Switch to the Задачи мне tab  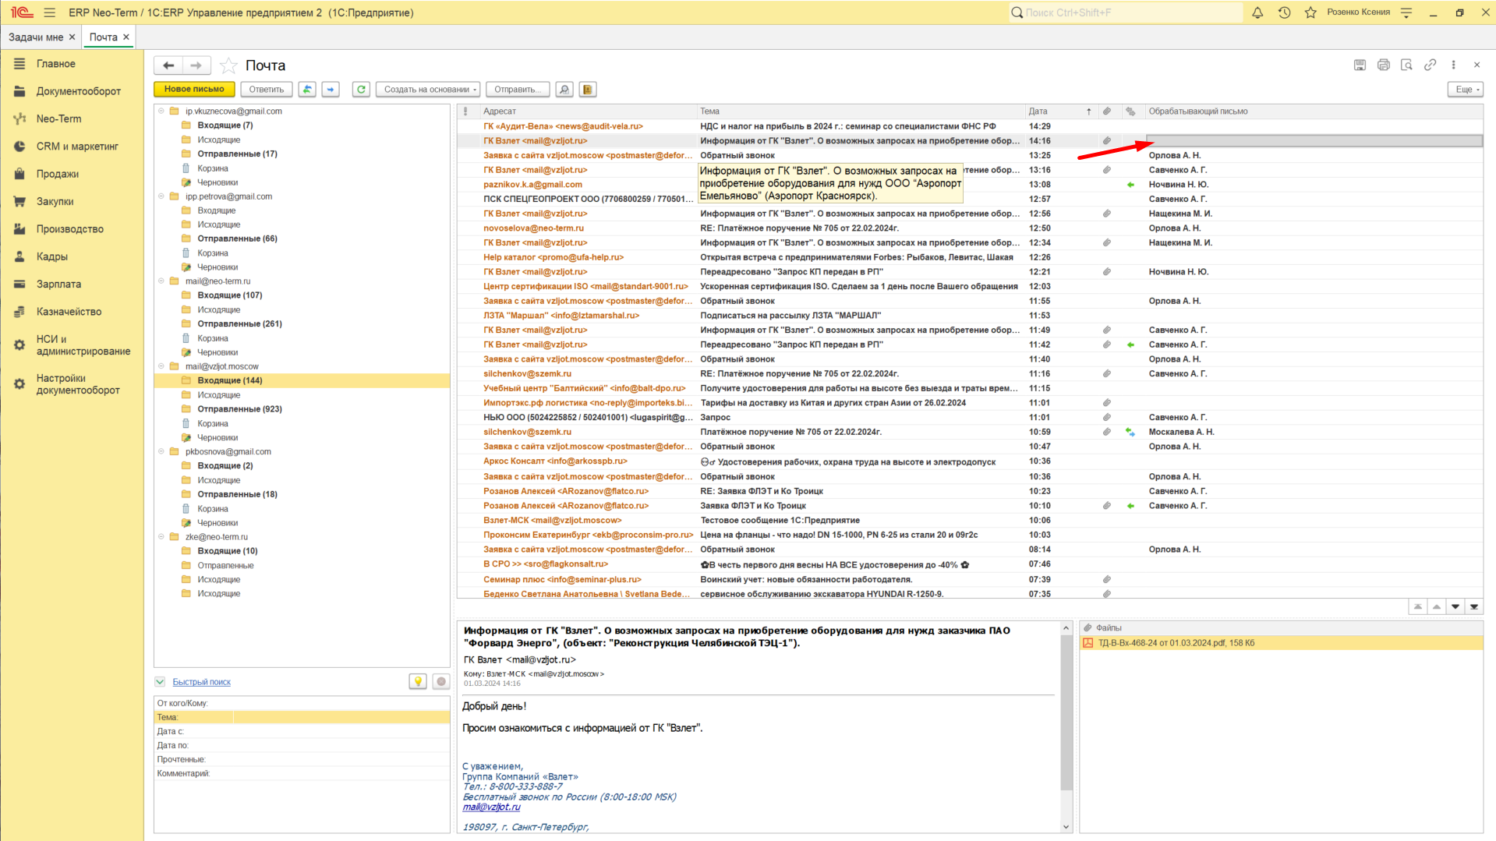(x=36, y=37)
